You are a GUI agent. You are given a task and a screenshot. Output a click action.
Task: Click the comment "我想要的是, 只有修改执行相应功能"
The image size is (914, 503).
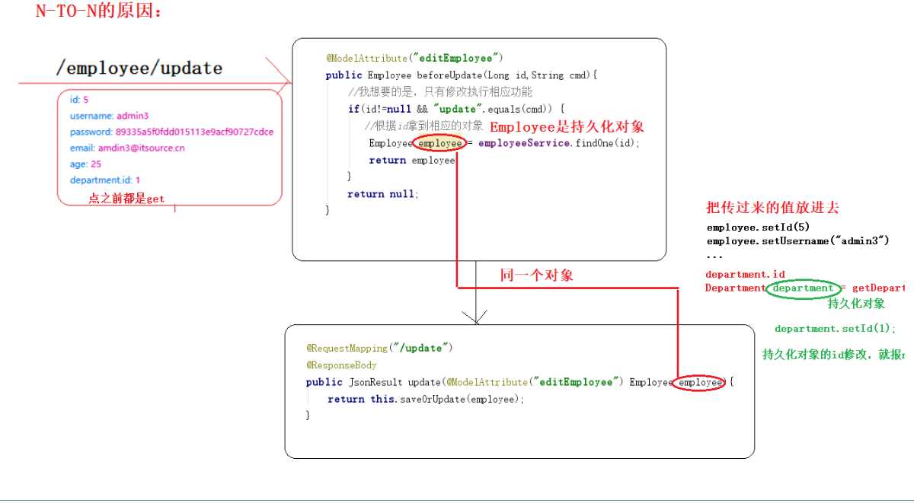click(440, 92)
